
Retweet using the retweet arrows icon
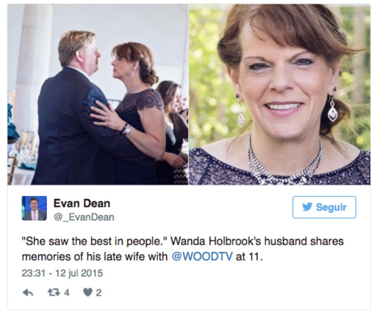pyautogui.click(x=54, y=293)
